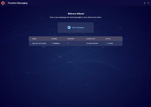Open the help question mark icon

(148, 3)
